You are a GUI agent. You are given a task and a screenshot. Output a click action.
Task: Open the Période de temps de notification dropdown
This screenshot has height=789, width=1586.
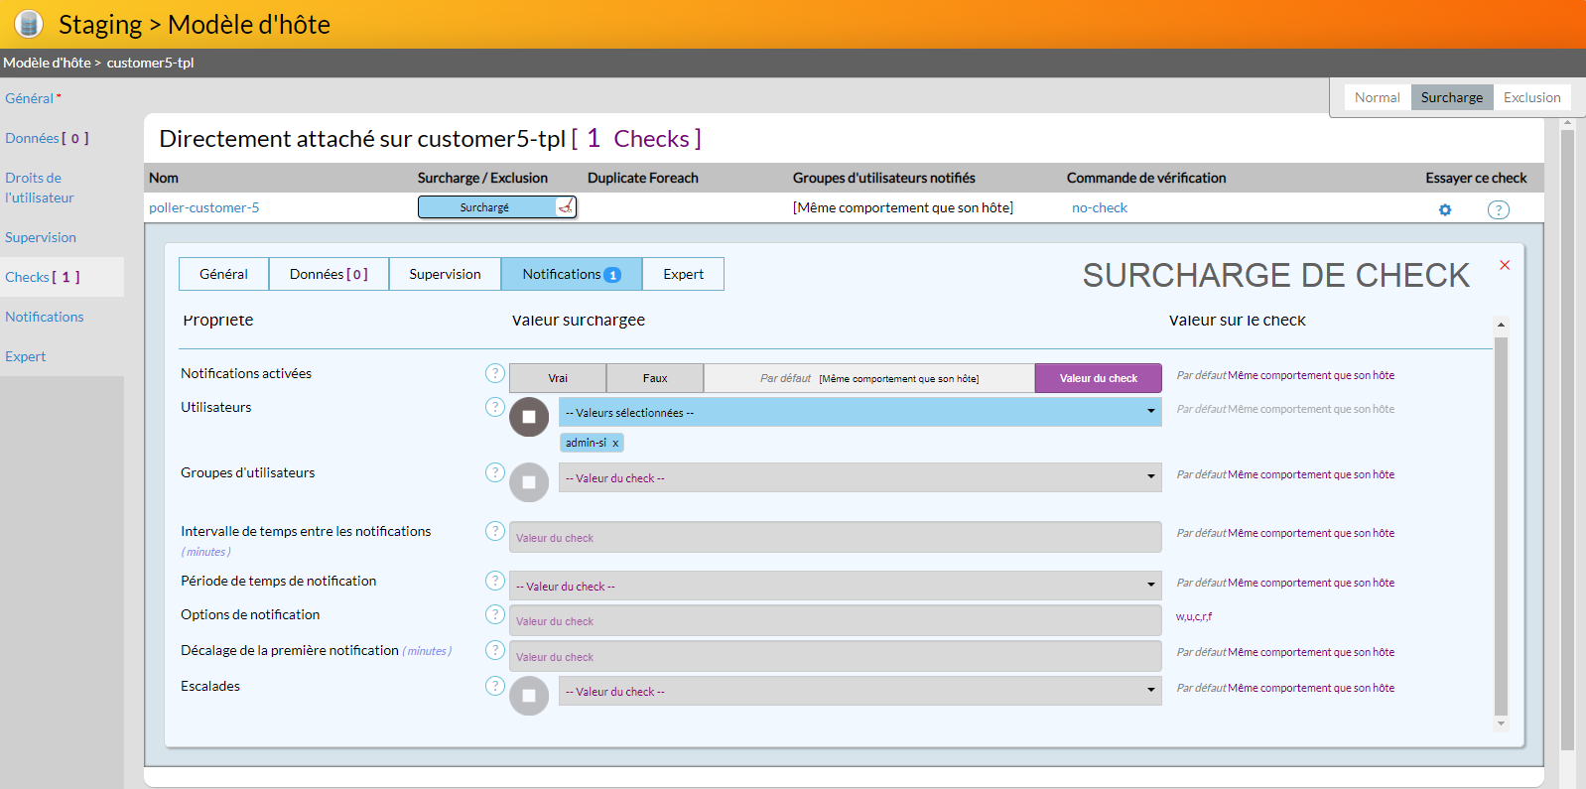tap(835, 586)
